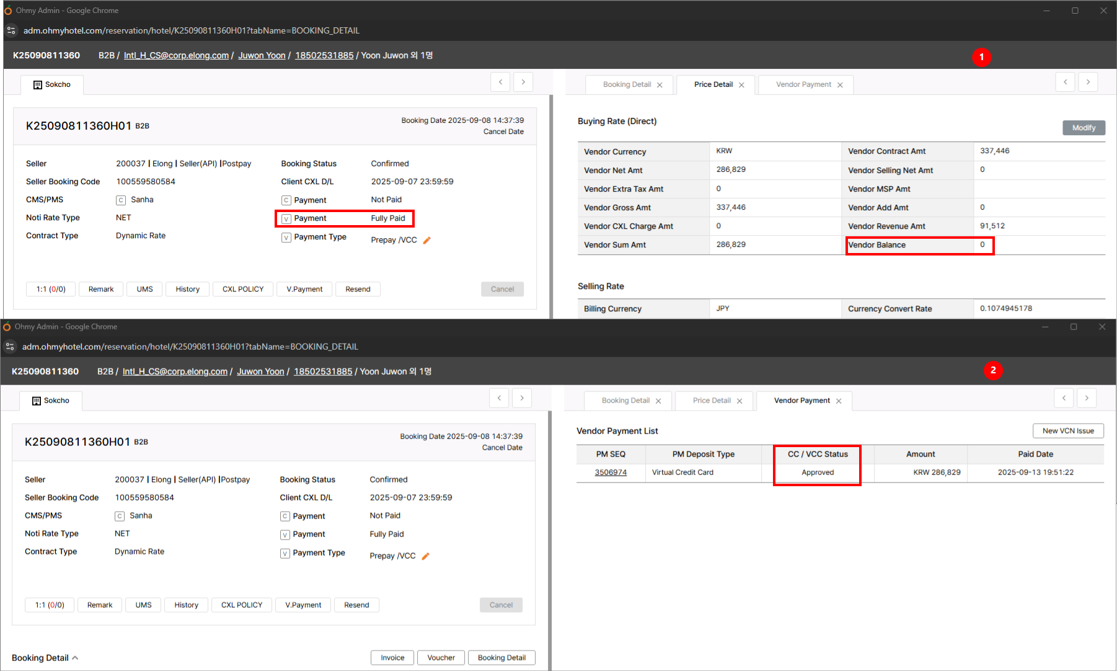
Task: Close the Price Detail tab in window 1
Action: (741, 85)
